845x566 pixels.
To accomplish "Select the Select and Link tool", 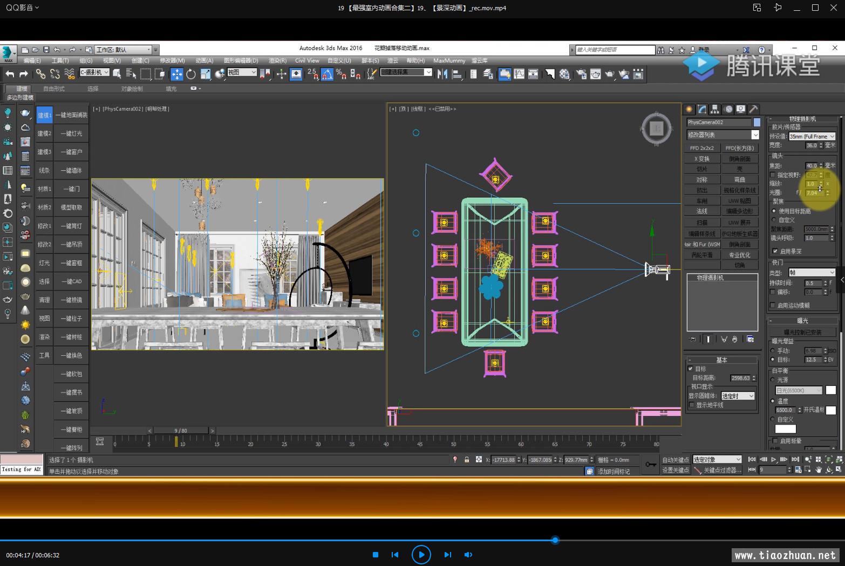I will coord(40,74).
